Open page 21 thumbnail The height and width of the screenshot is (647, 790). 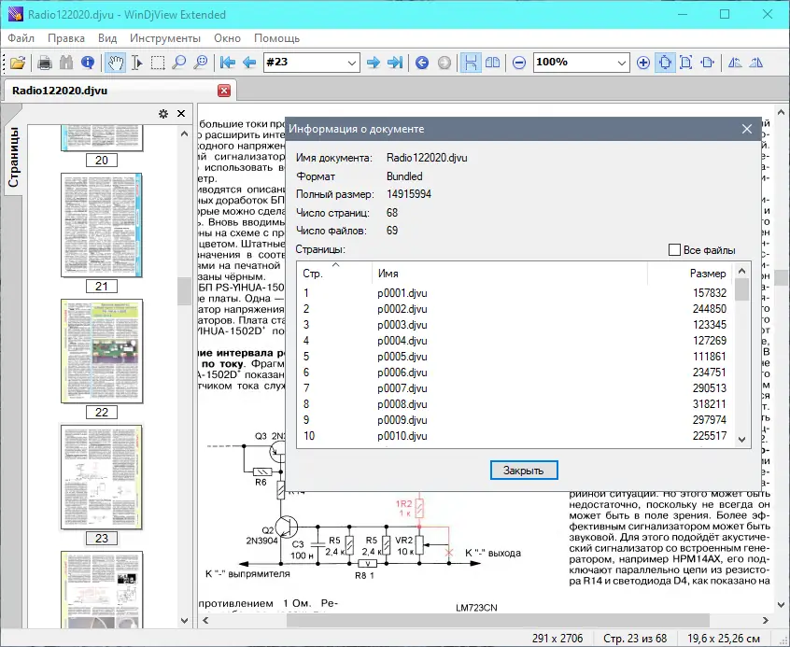click(x=102, y=225)
